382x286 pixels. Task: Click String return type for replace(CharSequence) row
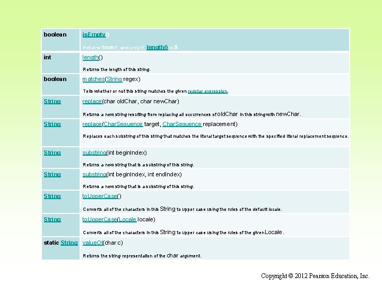coord(52,124)
